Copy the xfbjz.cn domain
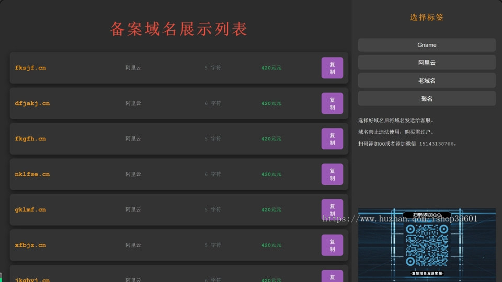This screenshot has width=502, height=282. (x=332, y=245)
